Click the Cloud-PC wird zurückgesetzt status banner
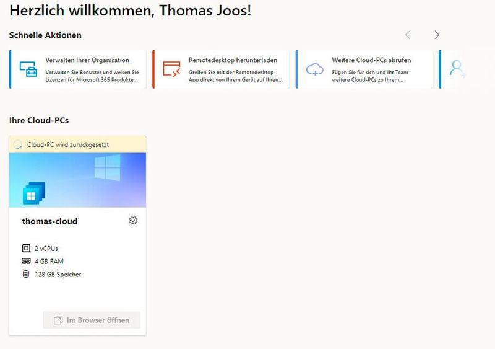 click(x=77, y=144)
